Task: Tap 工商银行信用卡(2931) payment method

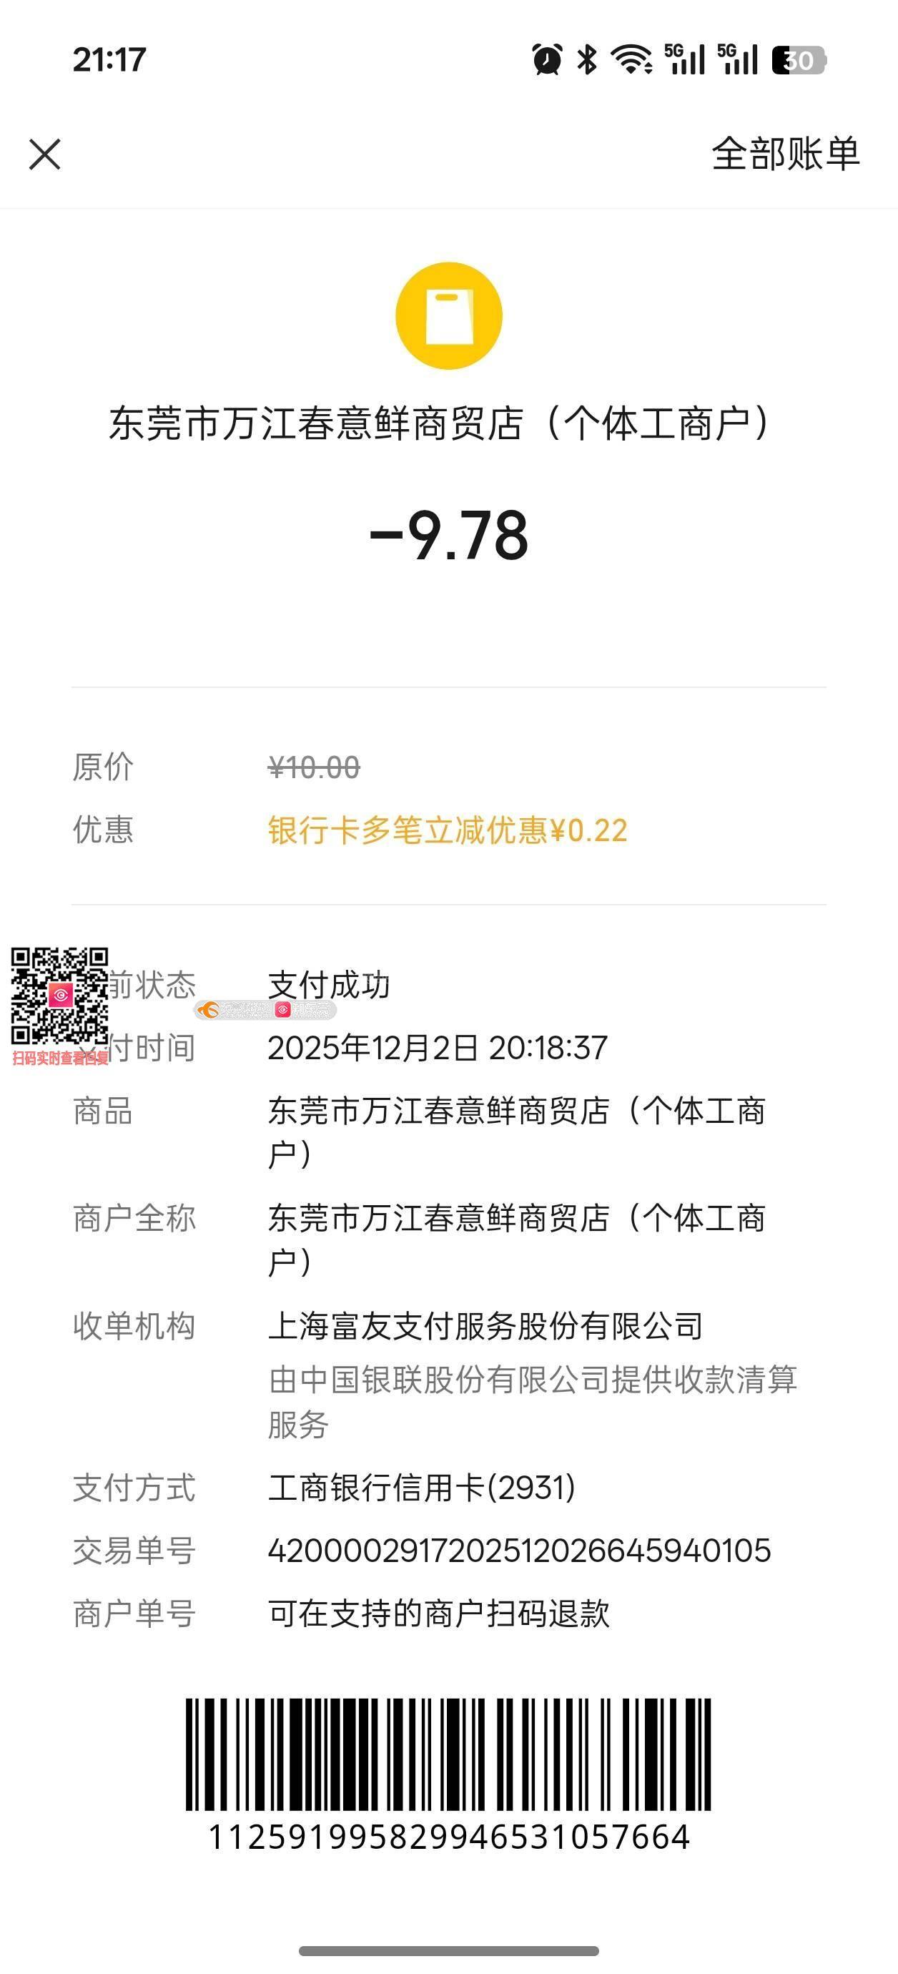Action: (421, 1488)
